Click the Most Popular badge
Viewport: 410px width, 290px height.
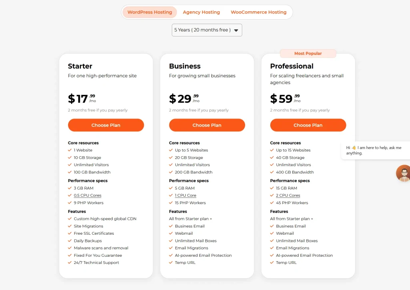point(308,53)
